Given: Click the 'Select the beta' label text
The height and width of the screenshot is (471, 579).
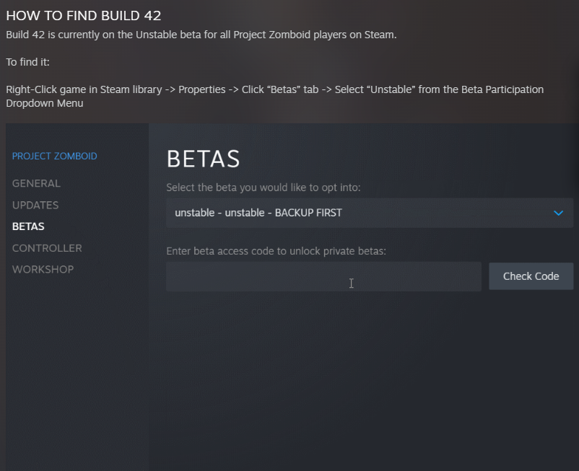Looking at the screenshot, I should pyautogui.click(x=263, y=188).
